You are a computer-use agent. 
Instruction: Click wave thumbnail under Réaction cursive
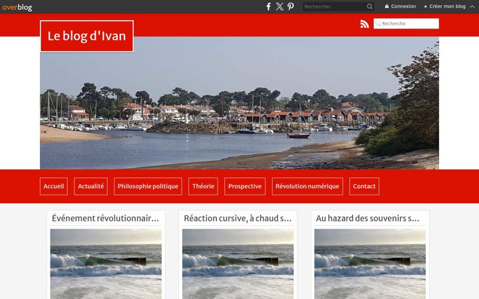[x=238, y=264]
